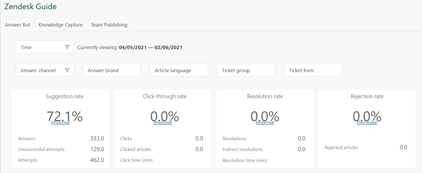
Task: Click Improve link under Click-through rate
Action: (x=163, y=123)
